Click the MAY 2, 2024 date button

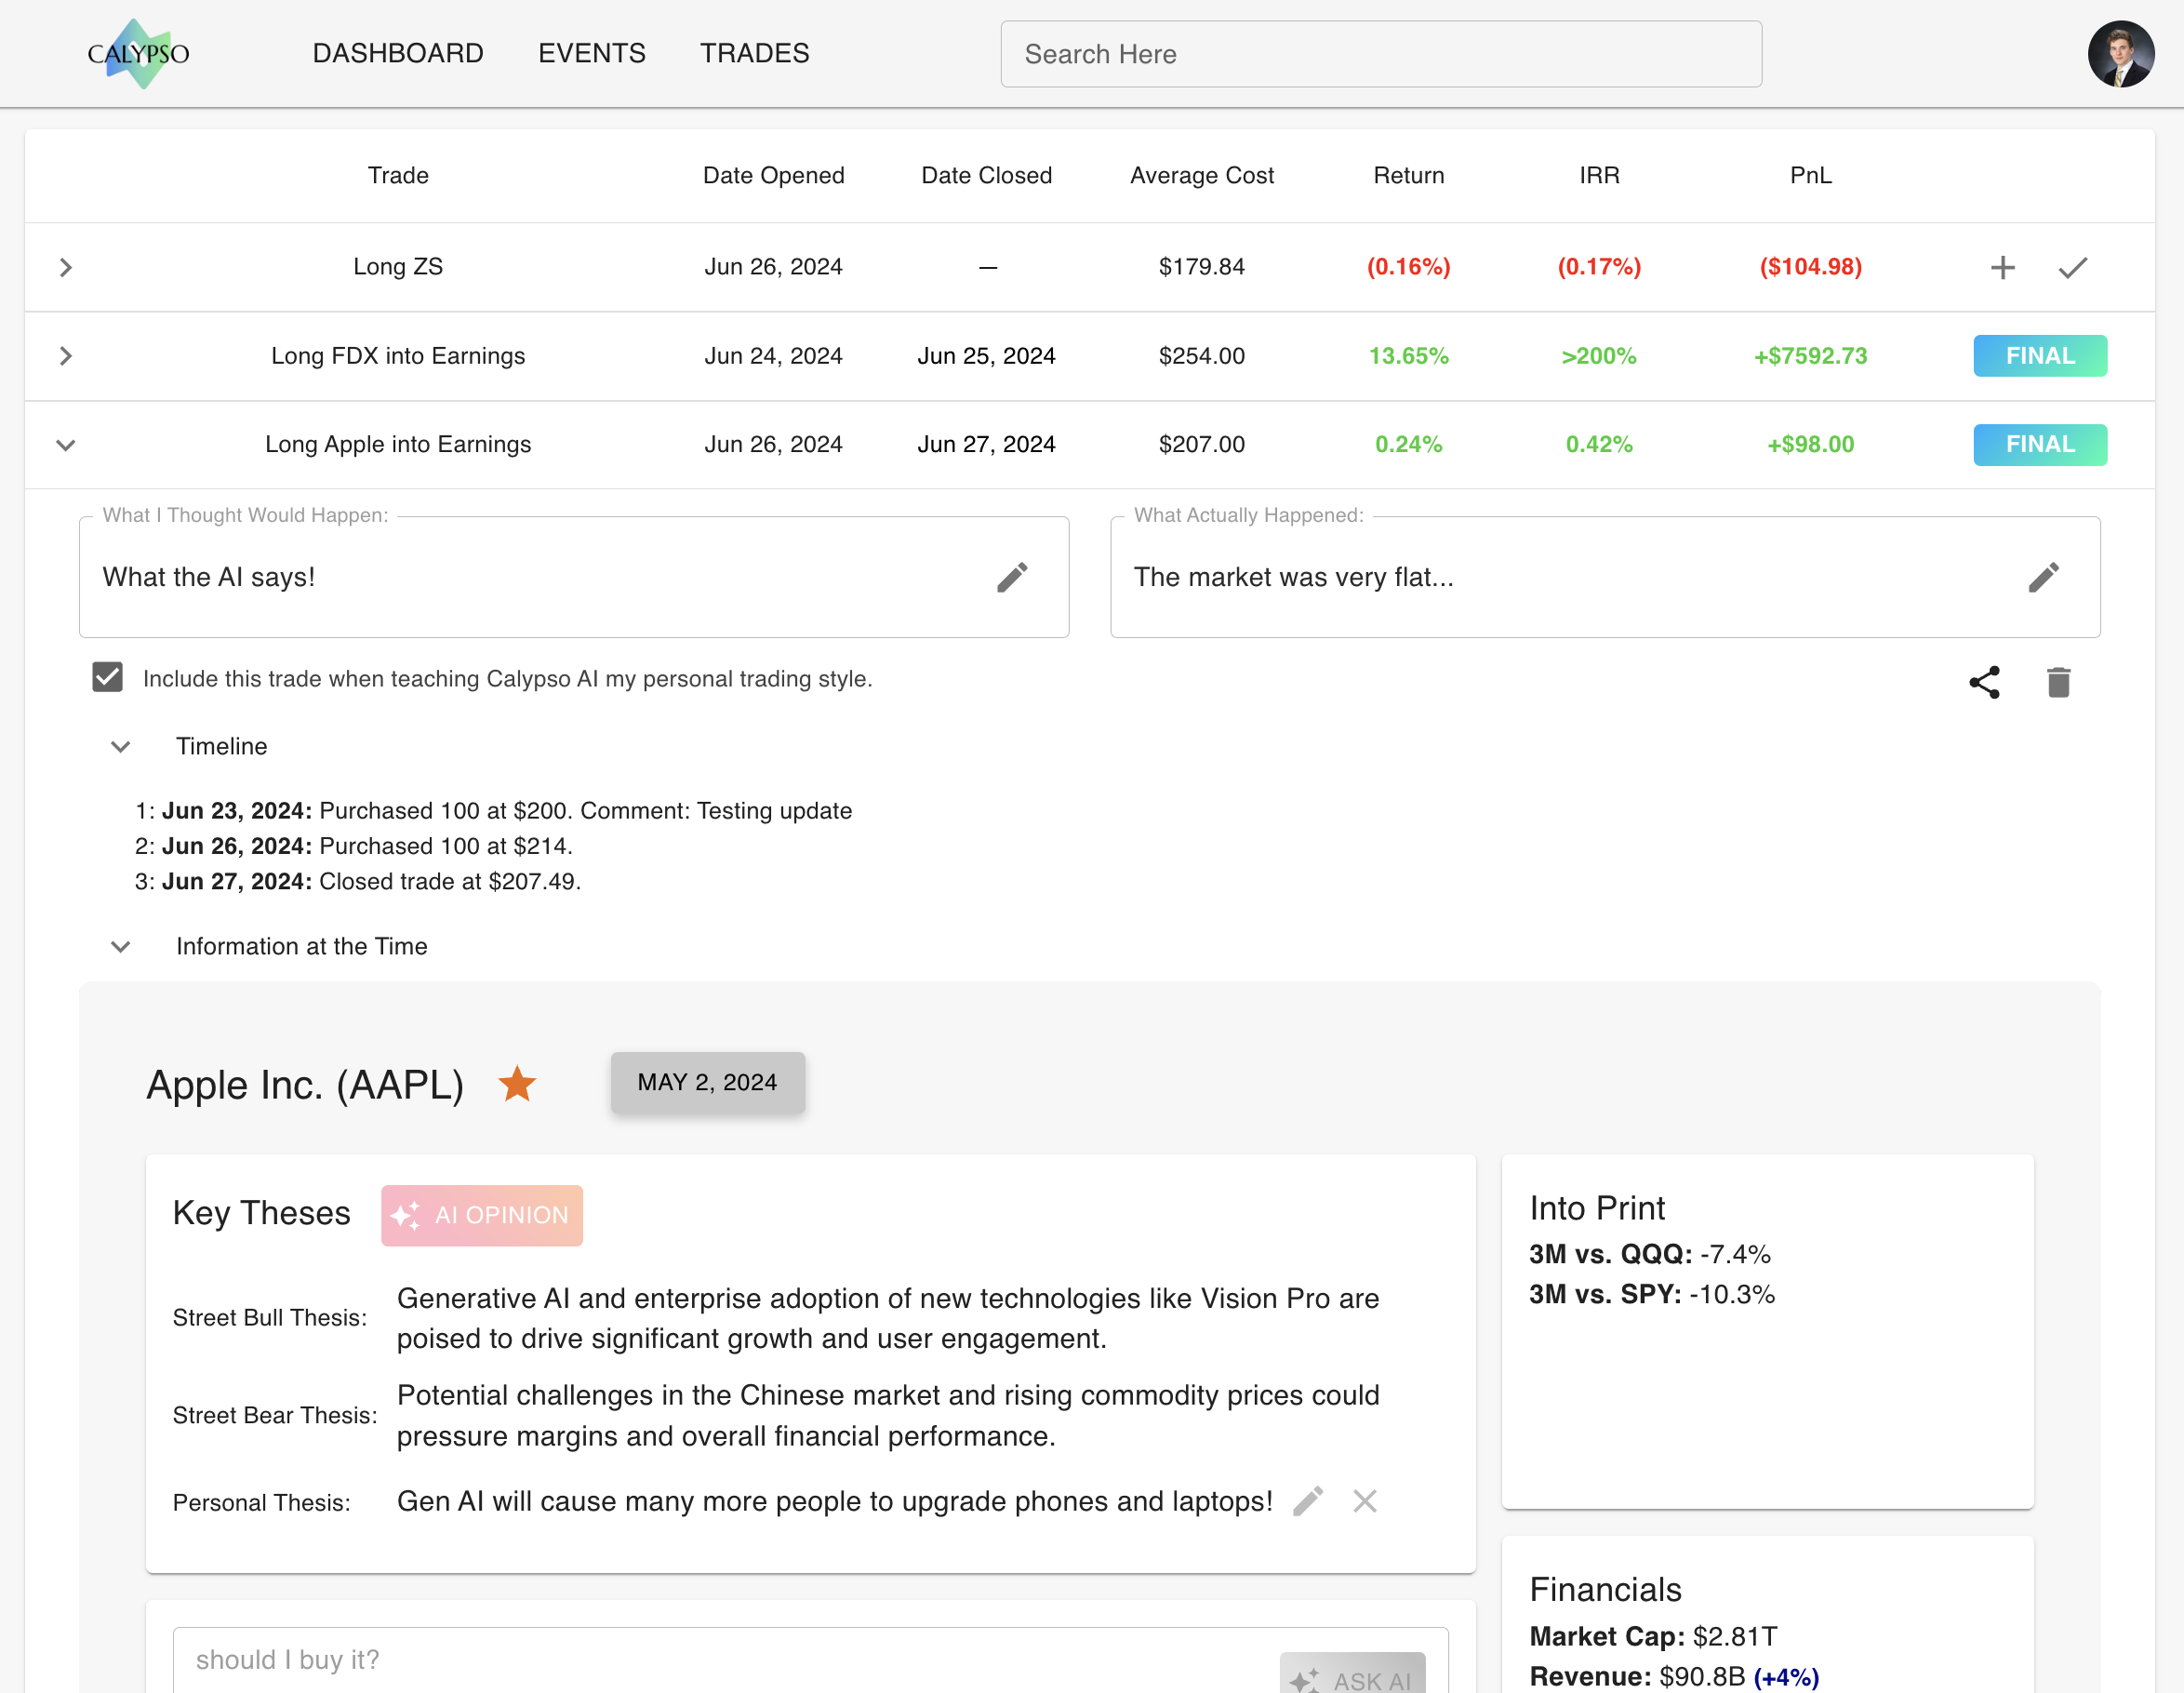[x=707, y=1082]
